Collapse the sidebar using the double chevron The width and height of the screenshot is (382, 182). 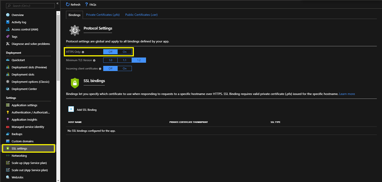pyautogui.click(x=57, y=3)
